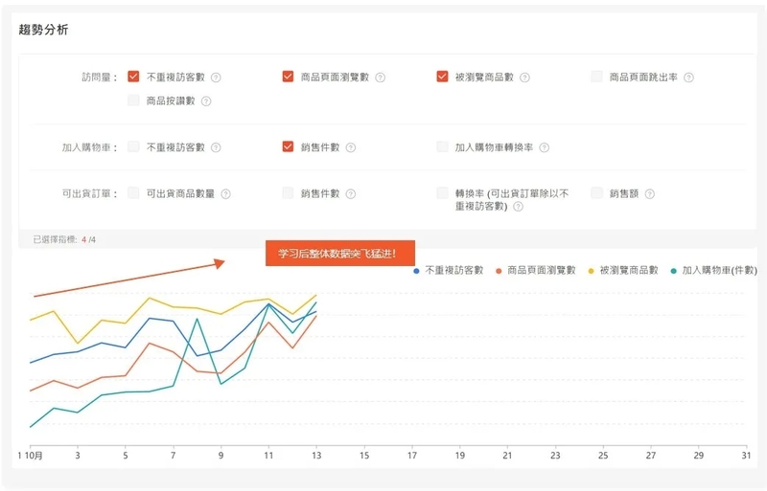The width and height of the screenshot is (767, 491).
Task: Click help icon beside 商品頁面跳出率
Action: tap(688, 78)
